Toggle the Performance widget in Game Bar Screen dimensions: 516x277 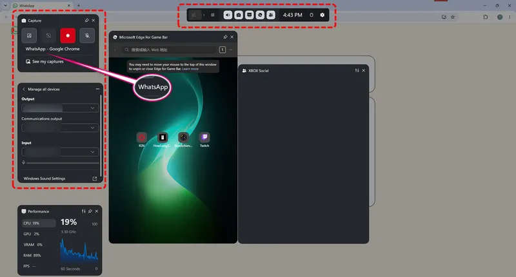tap(250, 15)
